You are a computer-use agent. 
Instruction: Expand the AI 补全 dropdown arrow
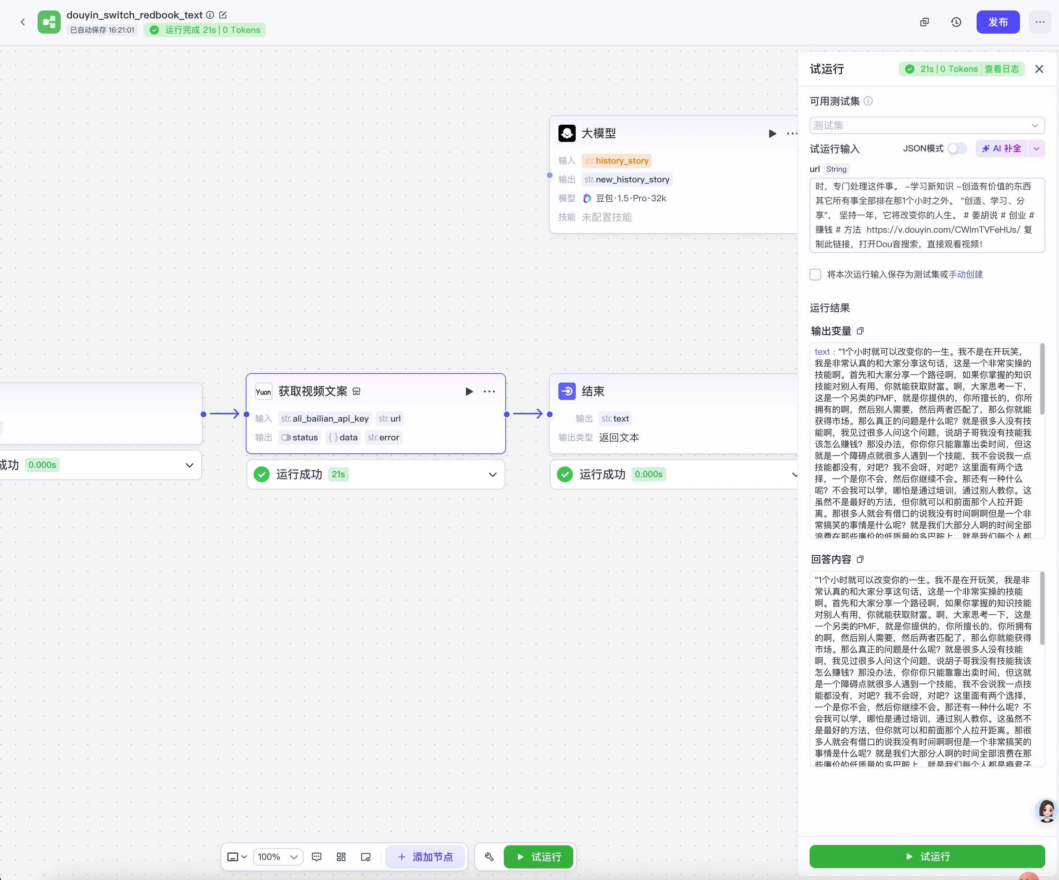1036,149
